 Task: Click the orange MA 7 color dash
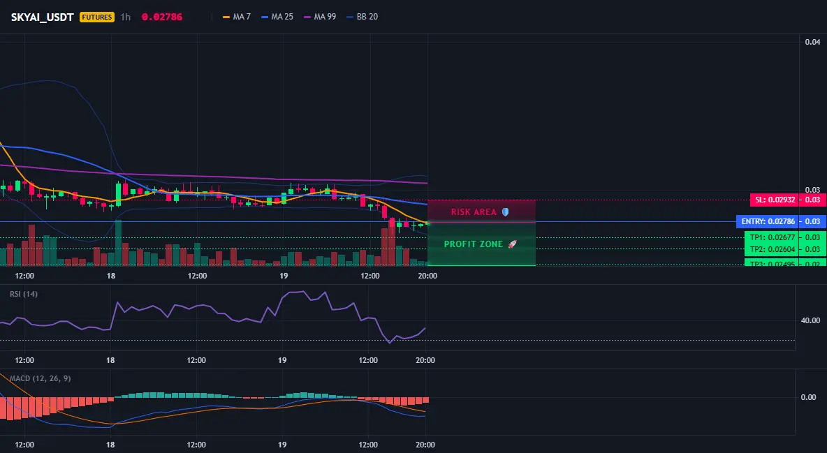(x=226, y=17)
